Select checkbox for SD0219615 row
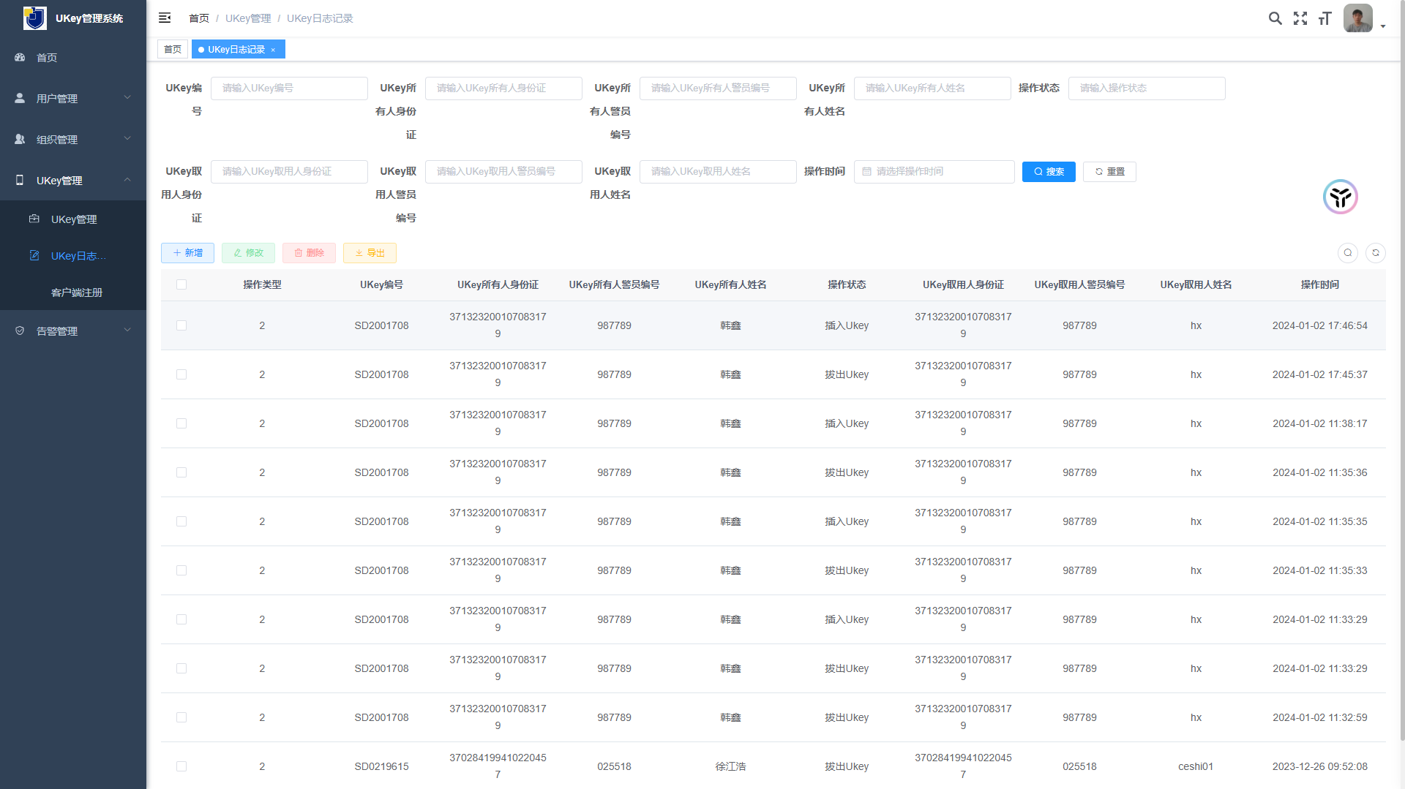The image size is (1405, 789). [181, 766]
